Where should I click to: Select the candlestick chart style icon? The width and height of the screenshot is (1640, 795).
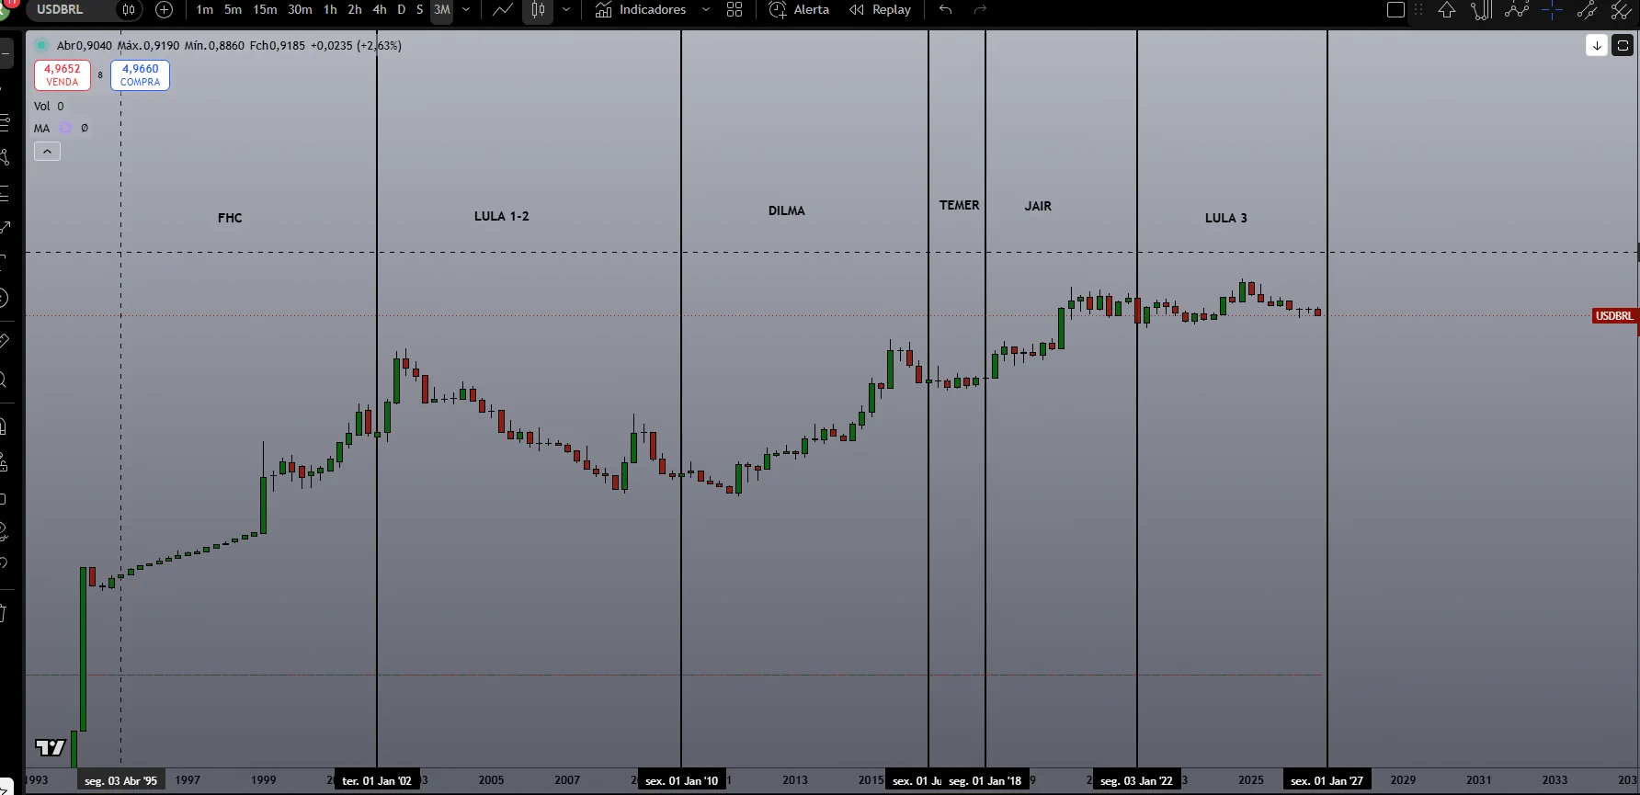click(x=538, y=10)
